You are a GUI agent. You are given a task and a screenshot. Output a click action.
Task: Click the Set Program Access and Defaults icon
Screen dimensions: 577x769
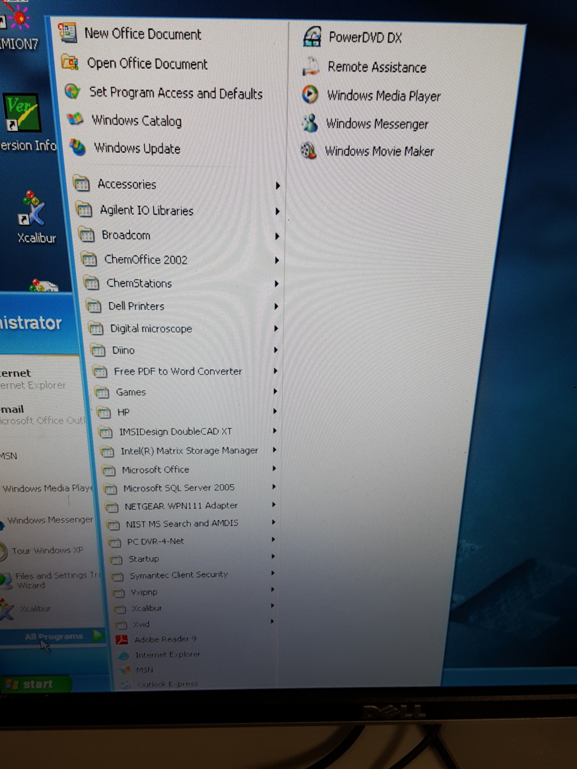point(73,92)
